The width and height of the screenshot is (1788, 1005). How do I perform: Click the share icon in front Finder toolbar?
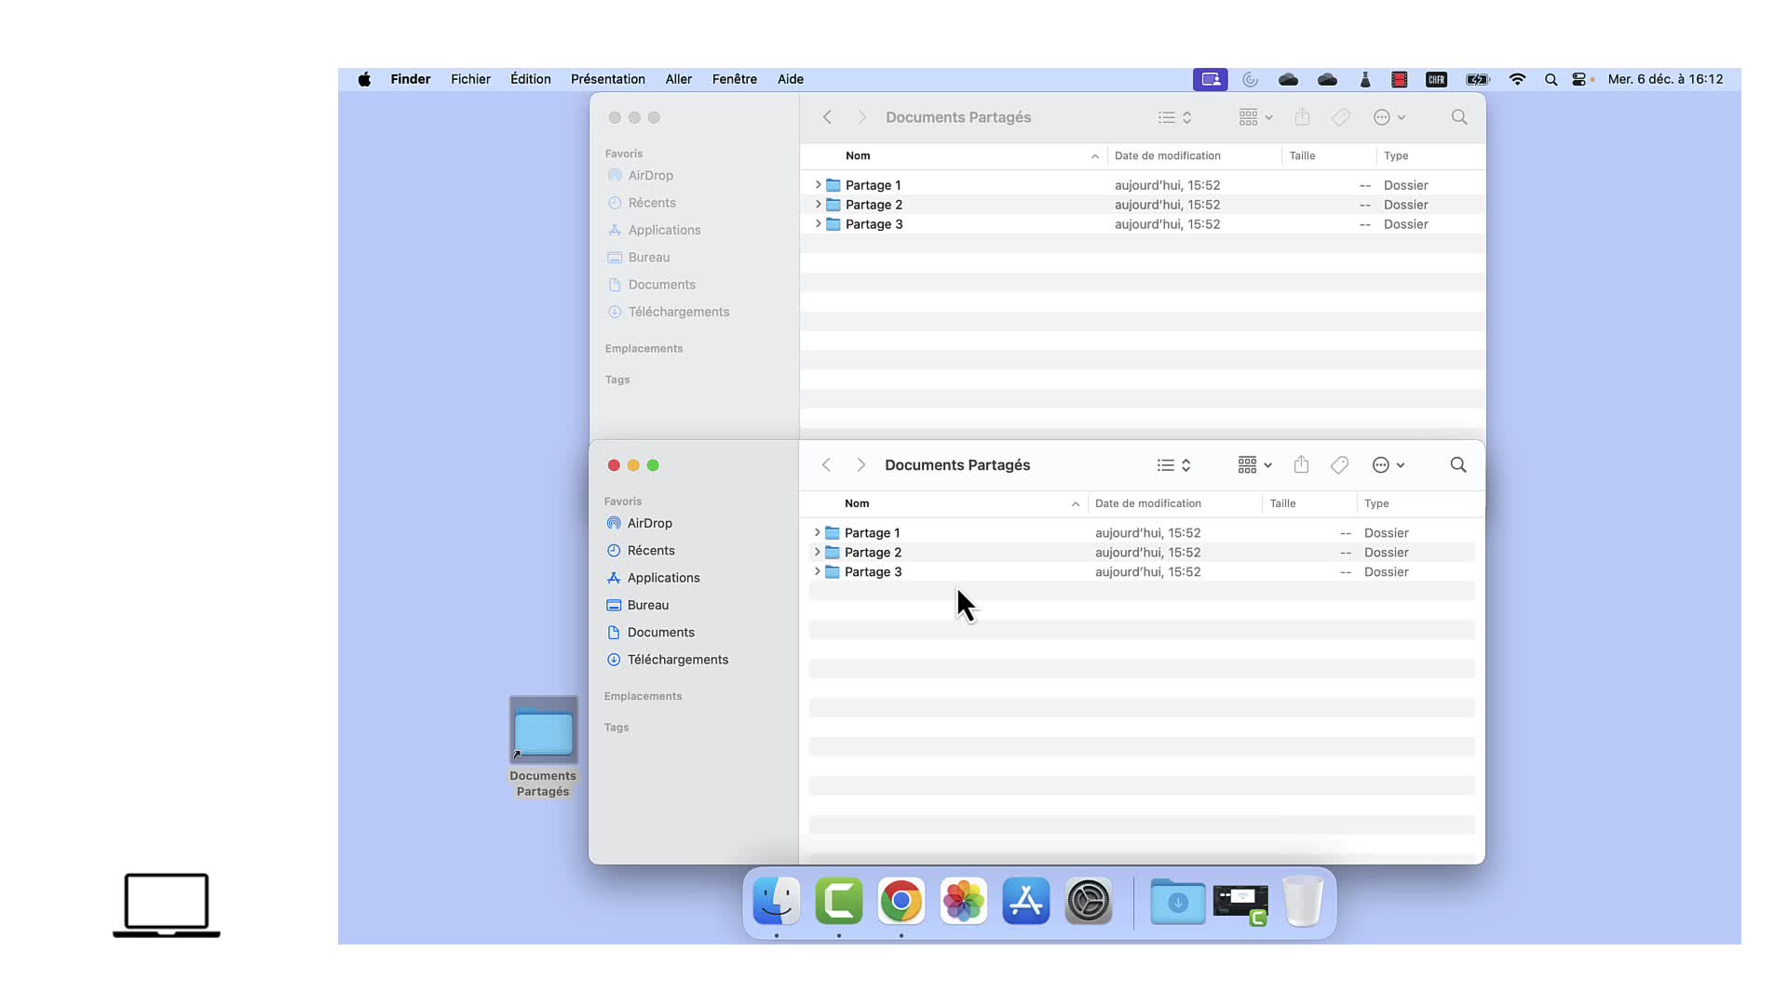1301,465
